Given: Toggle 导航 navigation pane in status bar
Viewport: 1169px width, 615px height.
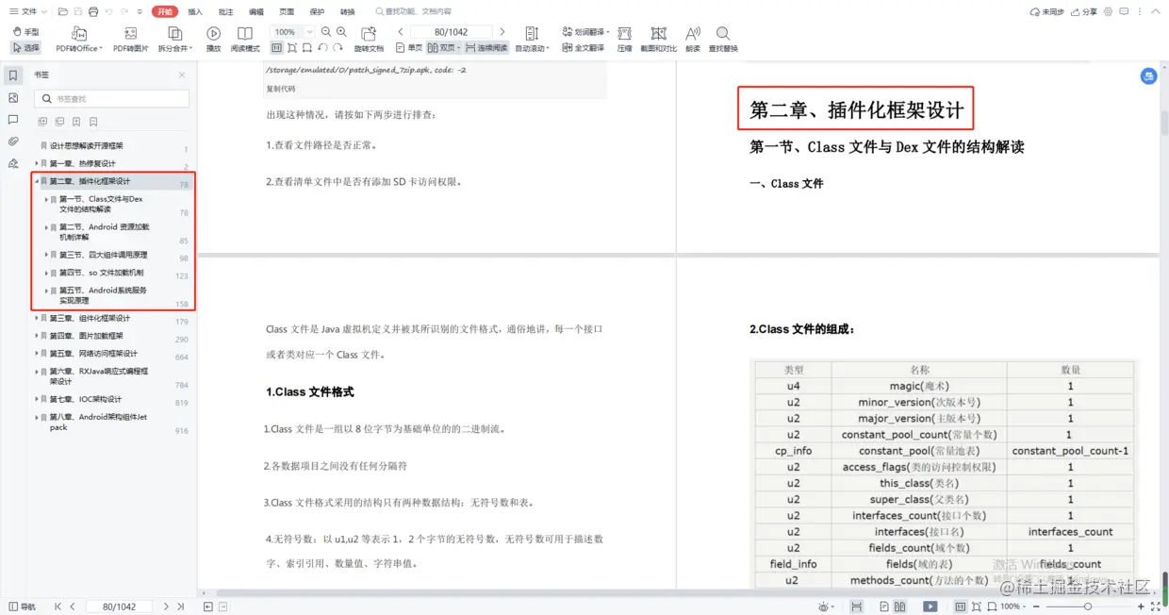Looking at the screenshot, I should [x=23, y=607].
